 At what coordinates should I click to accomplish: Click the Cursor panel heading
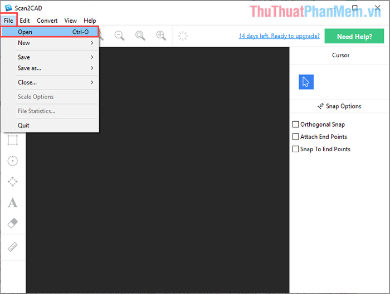(340, 55)
